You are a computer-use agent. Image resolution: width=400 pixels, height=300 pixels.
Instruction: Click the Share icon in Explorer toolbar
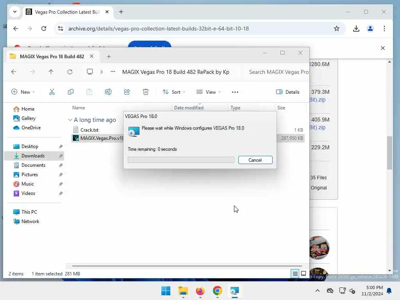coord(127,92)
